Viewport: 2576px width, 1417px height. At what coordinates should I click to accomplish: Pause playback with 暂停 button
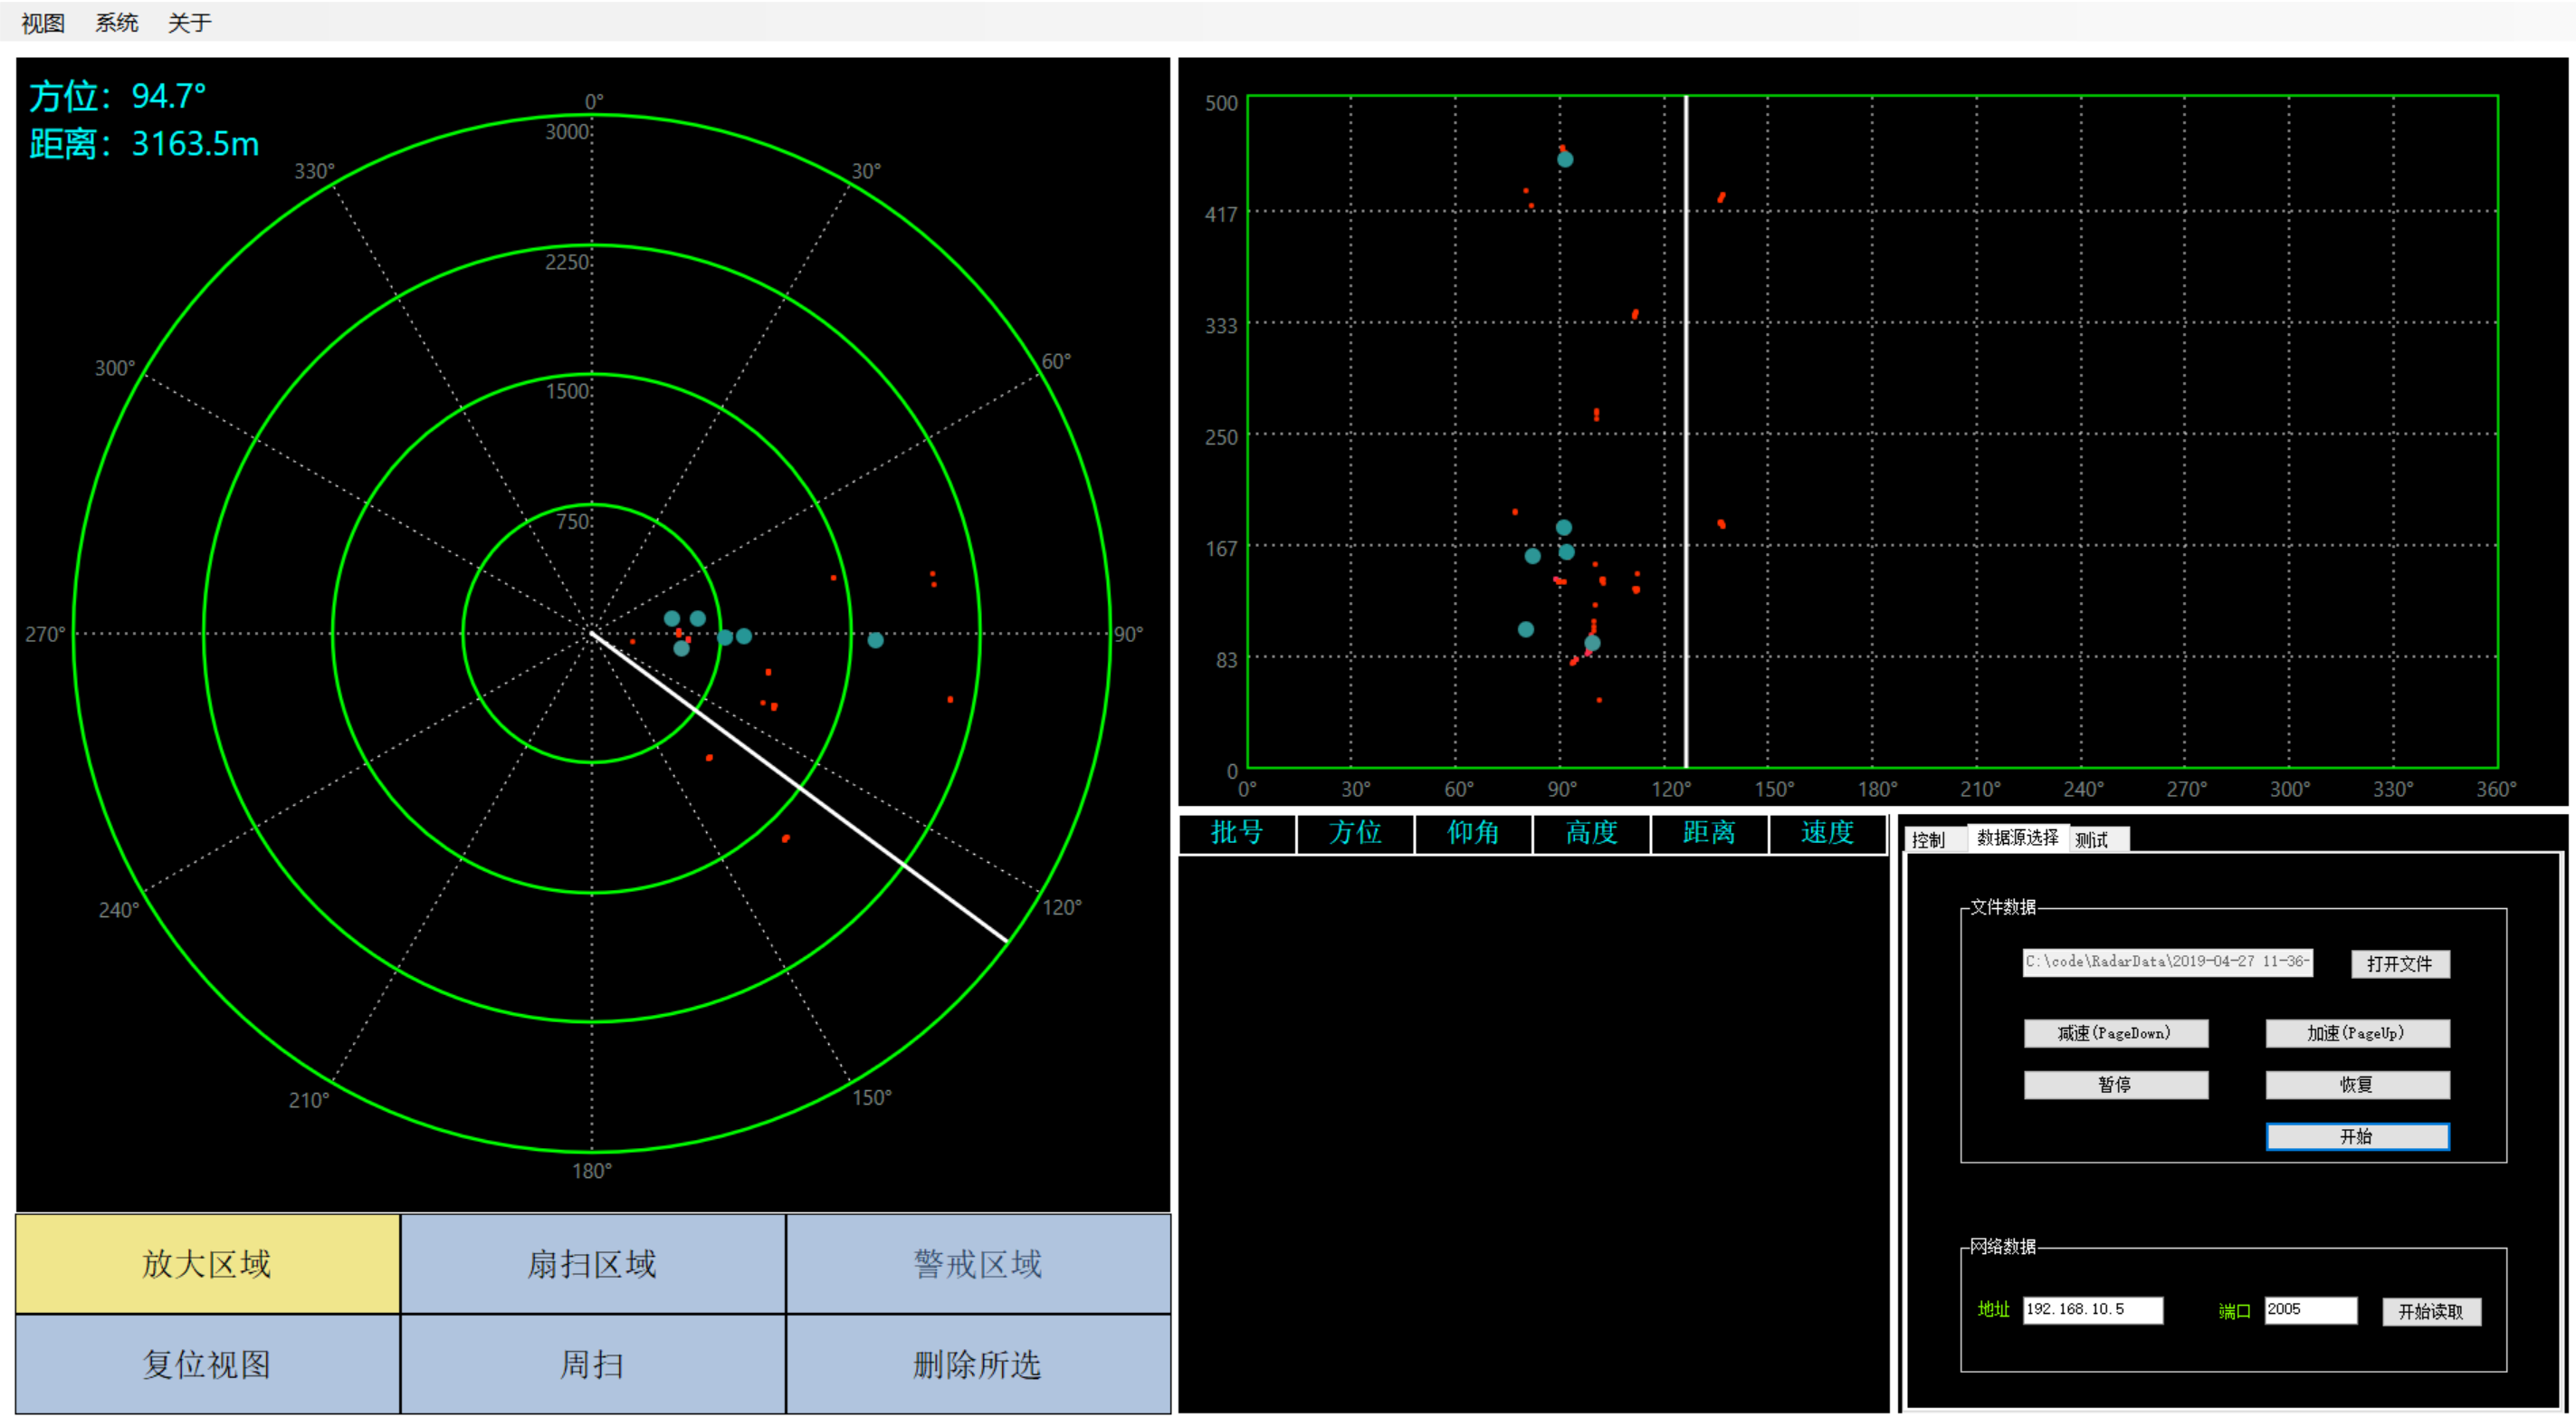(2115, 1085)
